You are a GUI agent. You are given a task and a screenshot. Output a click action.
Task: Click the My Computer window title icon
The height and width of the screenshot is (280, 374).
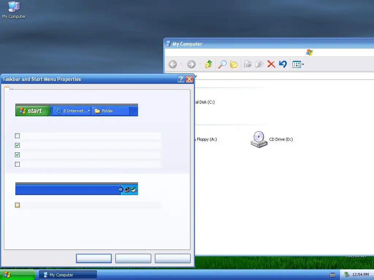click(x=168, y=44)
